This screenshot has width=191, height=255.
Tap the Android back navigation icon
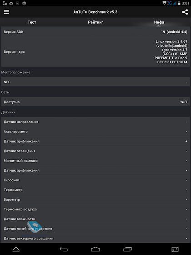[x=64, y=249]
